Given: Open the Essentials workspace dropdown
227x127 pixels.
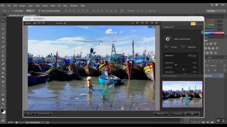Looking at the screenshot, I should (x=216, y=11).
